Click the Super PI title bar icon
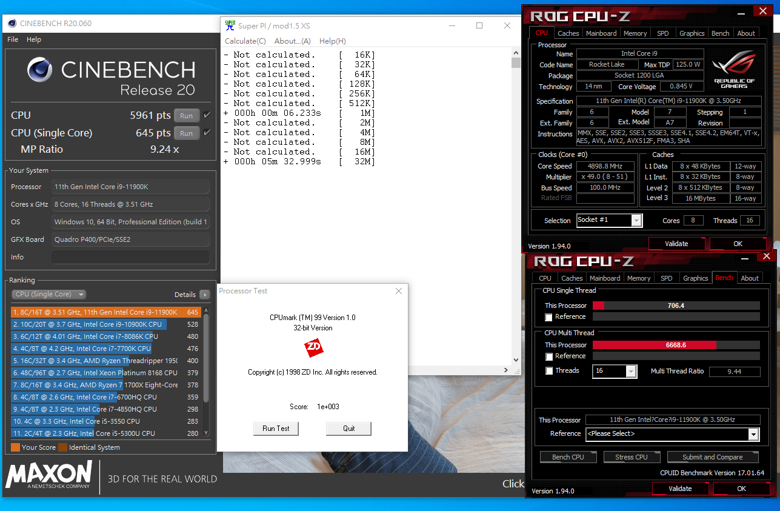The width and height of the screenshot is (780, 511). tap(230, 25)
